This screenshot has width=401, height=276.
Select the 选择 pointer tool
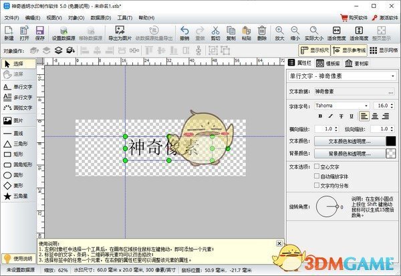coord(19,63)
